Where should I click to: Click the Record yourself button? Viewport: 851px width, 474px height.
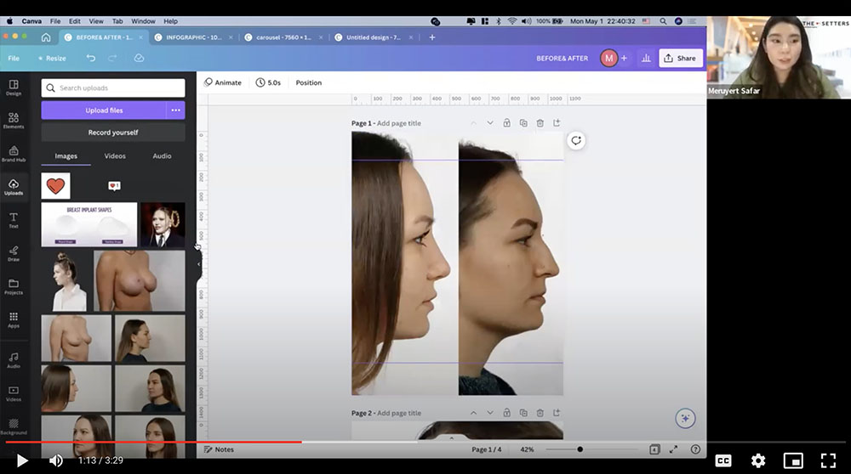point(113,133)
